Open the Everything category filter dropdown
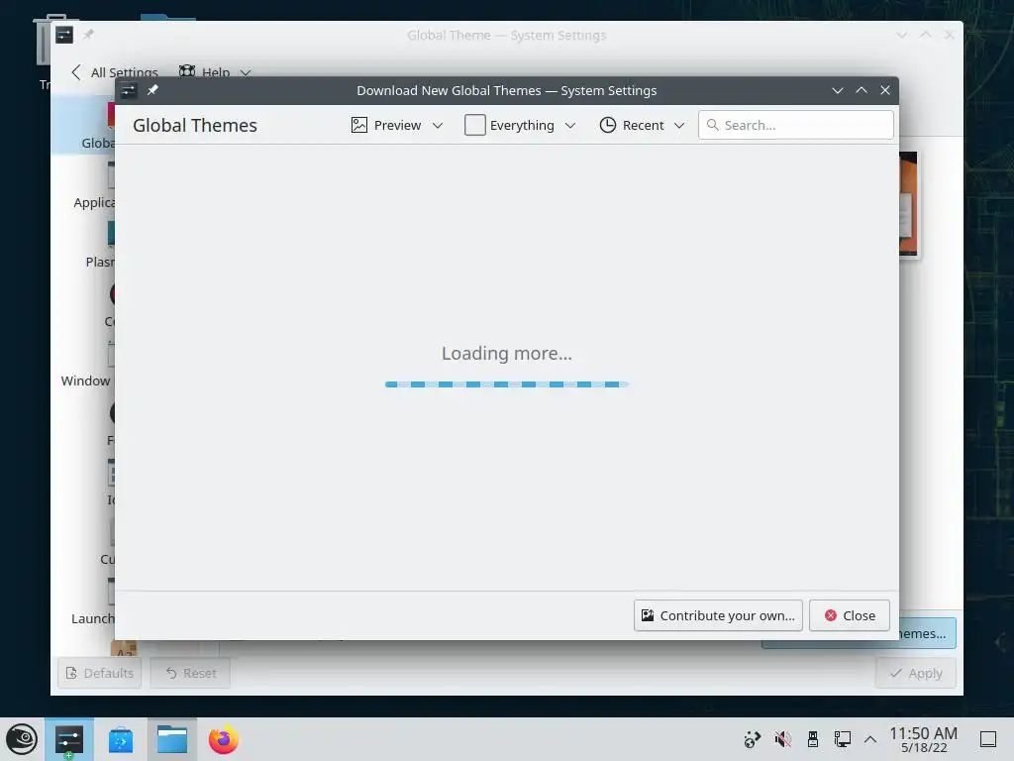 (x=520, y=125)
